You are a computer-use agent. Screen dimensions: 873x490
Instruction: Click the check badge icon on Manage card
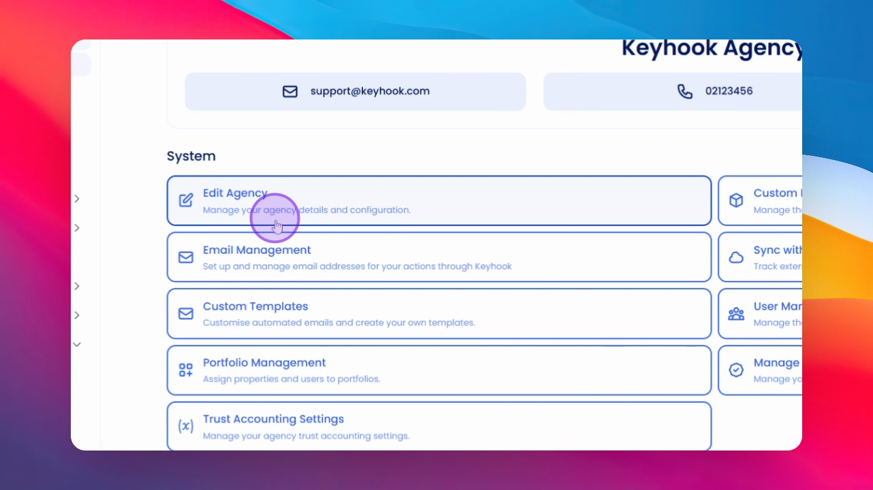click(x=736, y=370)
